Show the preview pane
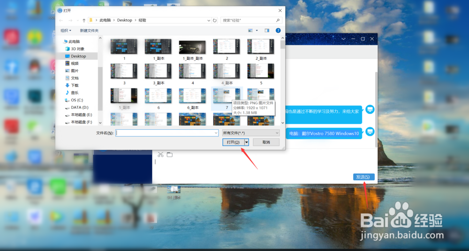 coord(267,30)
